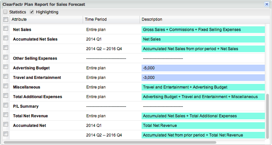
Task: Select the Miscellaneous attribute name
Action: point(27,87)
